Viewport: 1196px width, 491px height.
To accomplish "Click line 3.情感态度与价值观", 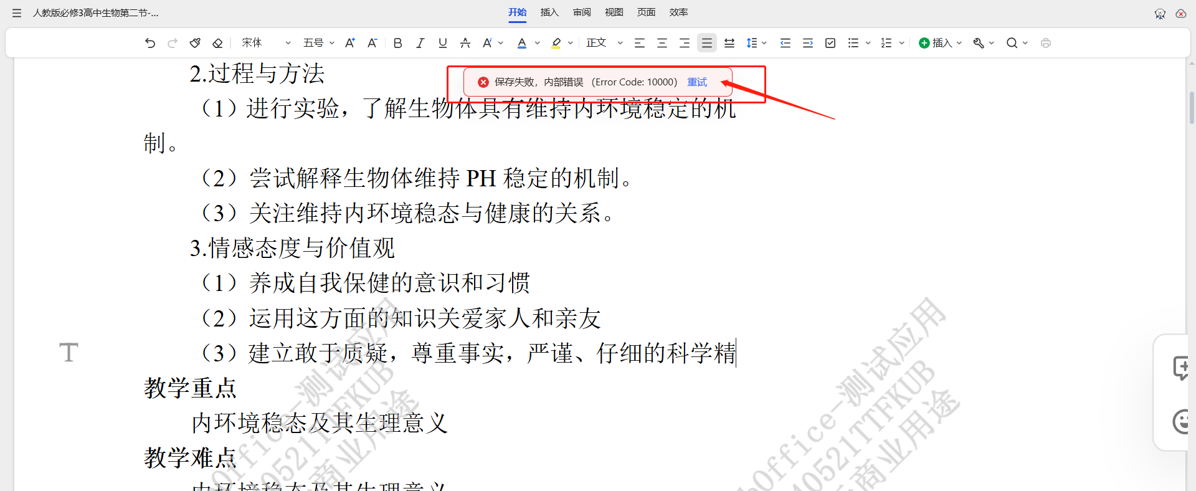I will click(292, 249).
